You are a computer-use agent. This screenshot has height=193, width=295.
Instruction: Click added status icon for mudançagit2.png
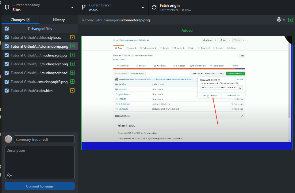(72, 82)
